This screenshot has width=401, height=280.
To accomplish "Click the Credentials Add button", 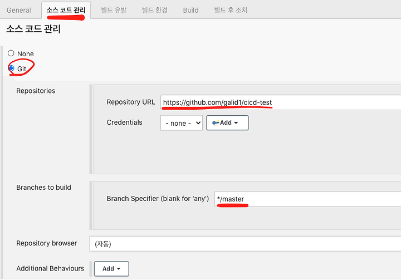I will (227, 122).
